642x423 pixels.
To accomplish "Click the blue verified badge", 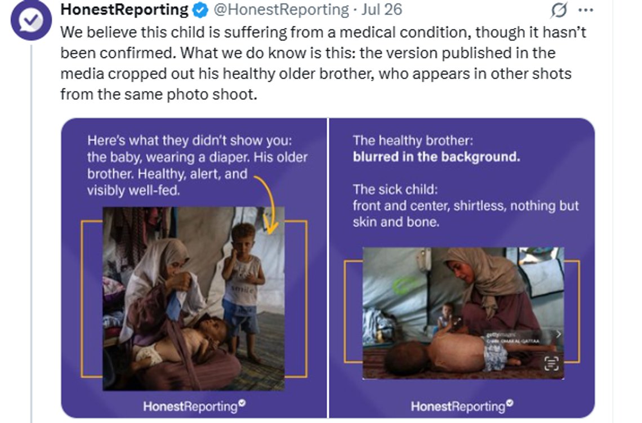I will (x=200, y=10).
